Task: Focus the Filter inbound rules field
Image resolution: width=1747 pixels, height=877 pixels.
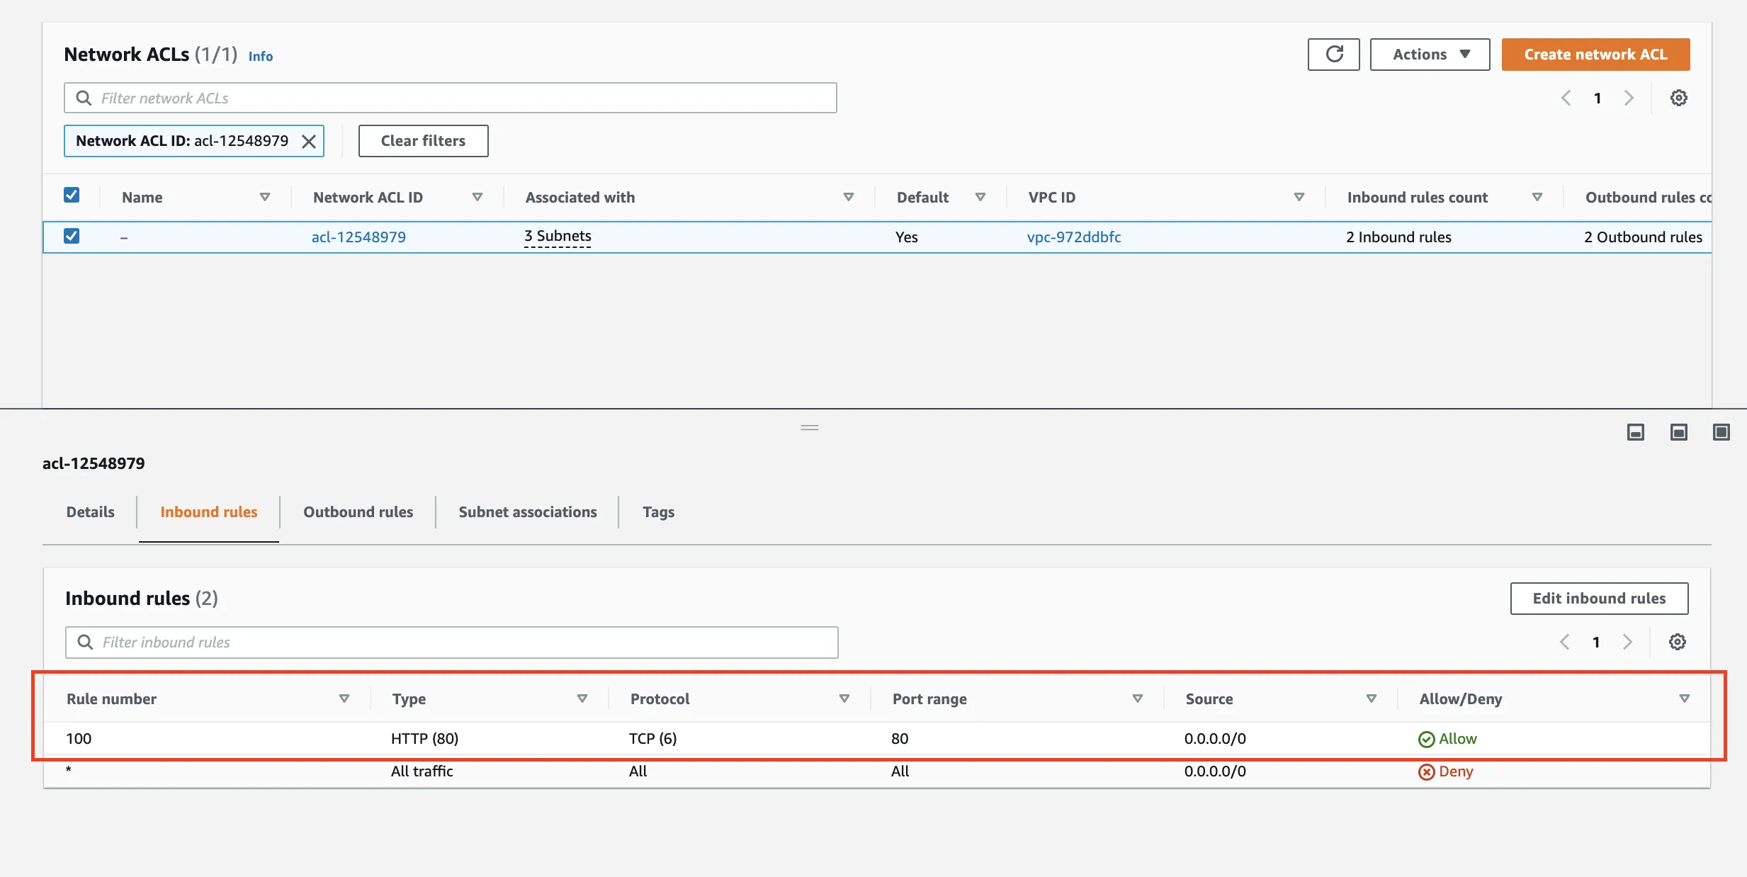Action: point(452,642)
